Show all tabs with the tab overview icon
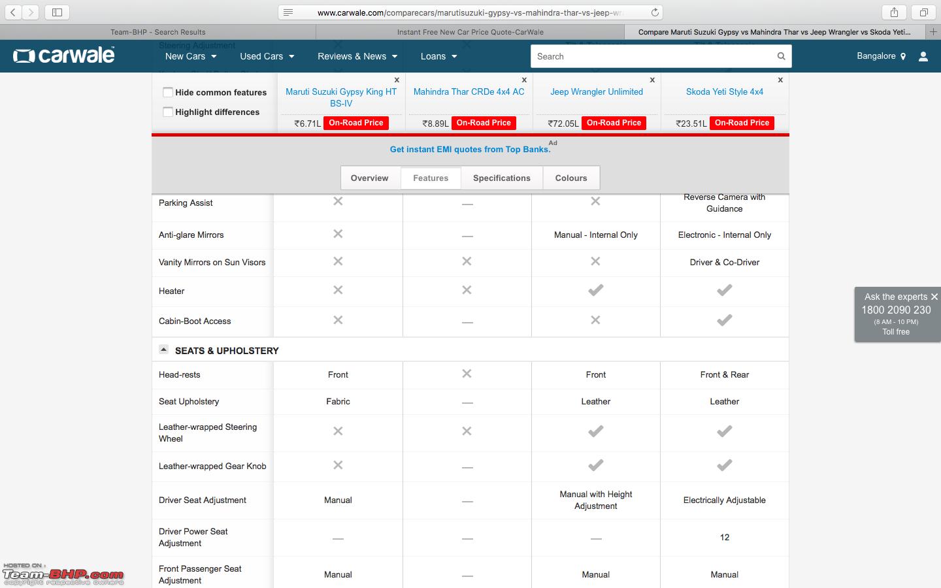This screenshot has width=941, height=588. point(924,12)
